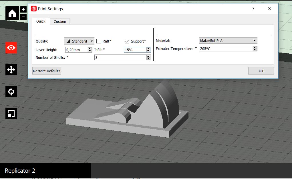Viewport: 292px width, 179px height.
Task: Increase Infill percentage with up arrow
Action: click(148, 49)
